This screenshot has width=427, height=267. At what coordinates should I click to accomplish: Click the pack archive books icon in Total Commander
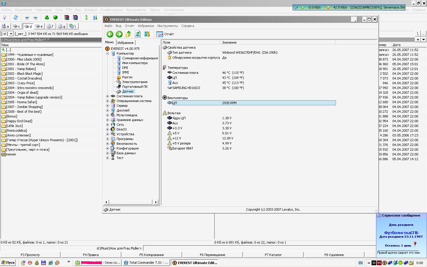coord(67,18)
